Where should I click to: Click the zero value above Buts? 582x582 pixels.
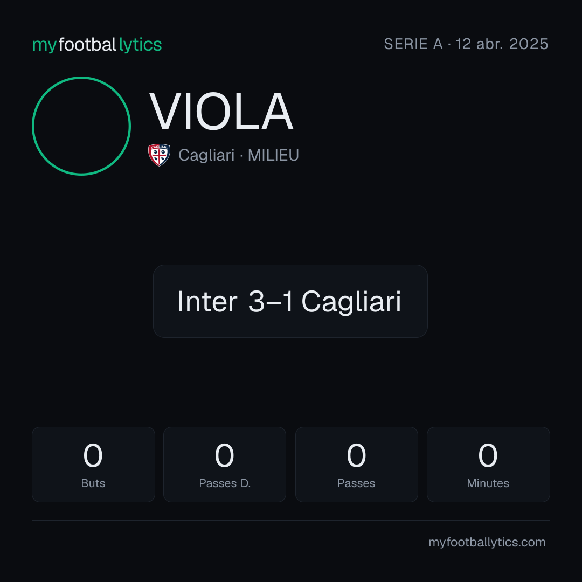pos(93,455)
